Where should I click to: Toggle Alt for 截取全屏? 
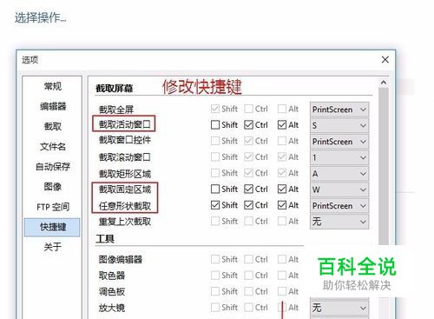[x=282, y=109]
